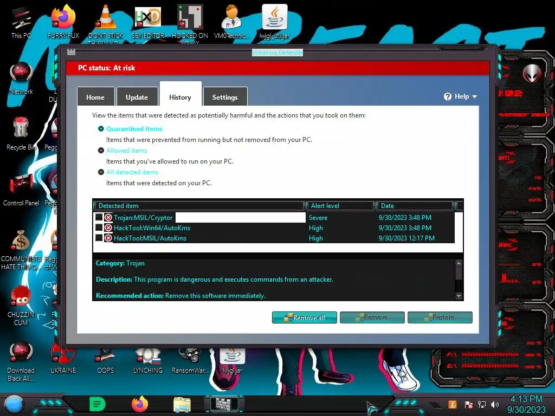Open the Recycle Bin icon

pyautogui.click(x=21, y=134)
